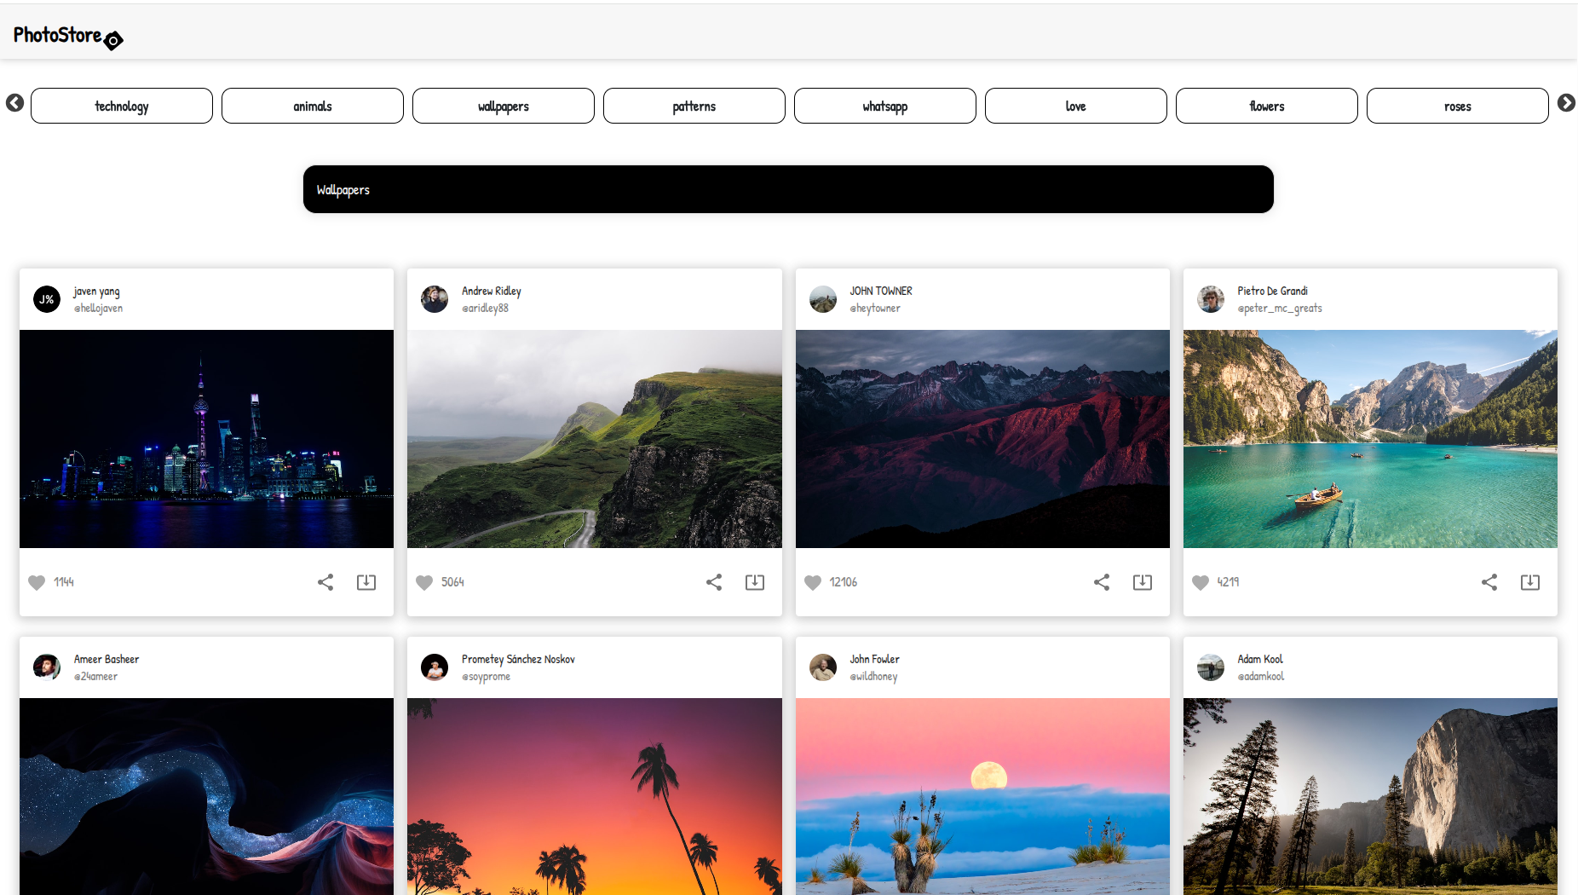Download javen yang's skyline photo
Image resolution: width=1578 pixels, height=895 pixels.
(x=366, y=582)
